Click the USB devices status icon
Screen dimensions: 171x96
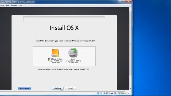pyautogui.click(x=104, y=93)
